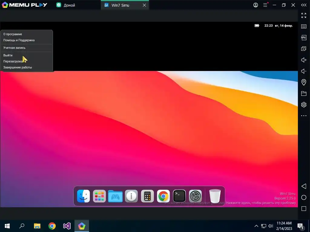Open Windows taskbar search

pos(22,226)
